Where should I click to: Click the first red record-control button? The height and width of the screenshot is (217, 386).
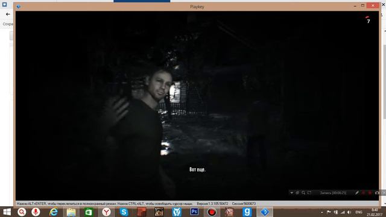coord(363,193)
